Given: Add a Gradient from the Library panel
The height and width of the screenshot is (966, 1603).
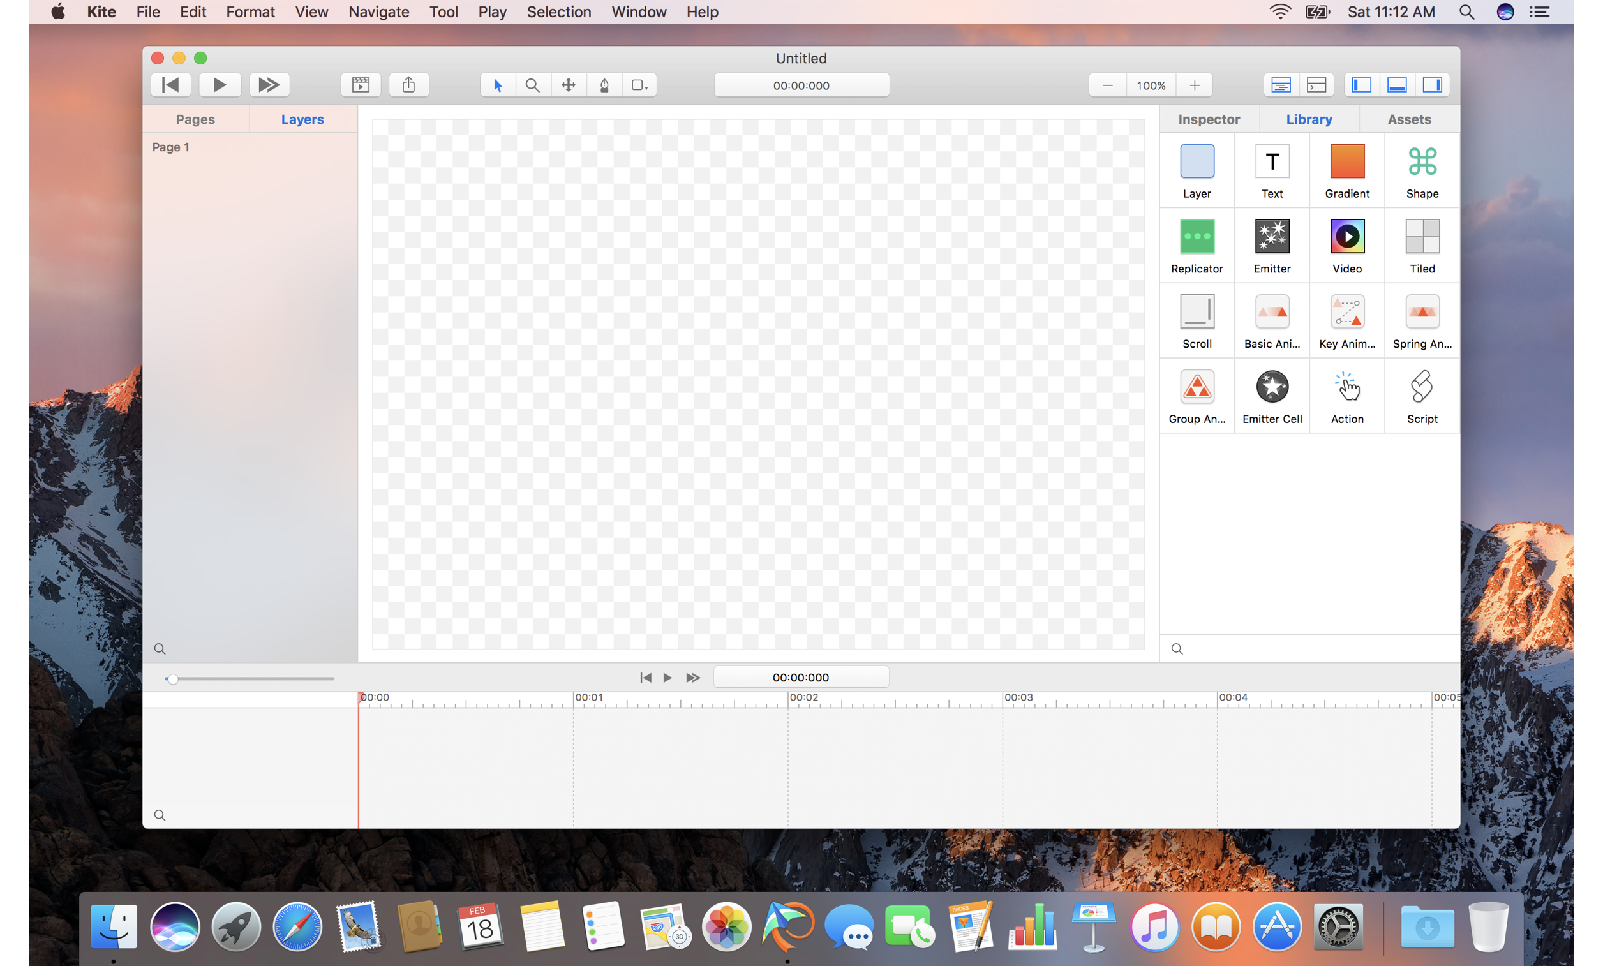Looking at the screenshot, I should coord(1346,169).
